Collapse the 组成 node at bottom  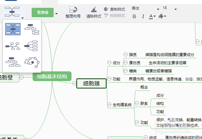[146, 137]
